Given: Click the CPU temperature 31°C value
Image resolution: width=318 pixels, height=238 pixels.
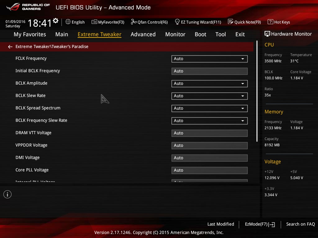Looking at the screenshot, I should pyautogui.click(x=294, y=61).
